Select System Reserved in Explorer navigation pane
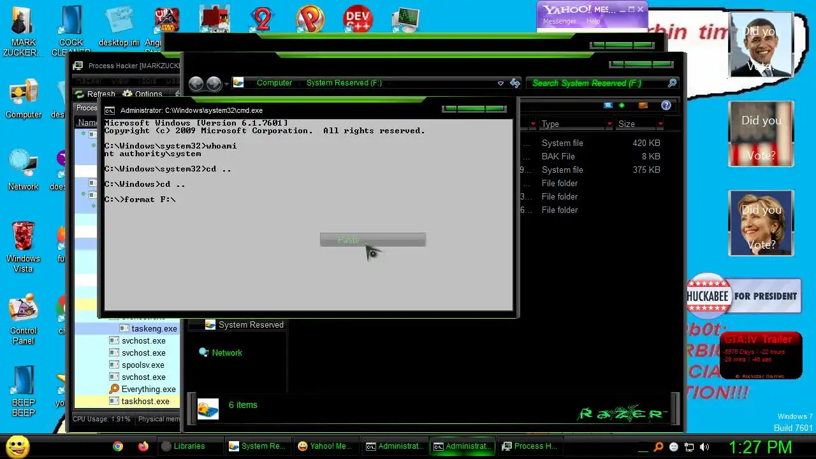Screen dimensions: 816x459 [x=244, y=324]
